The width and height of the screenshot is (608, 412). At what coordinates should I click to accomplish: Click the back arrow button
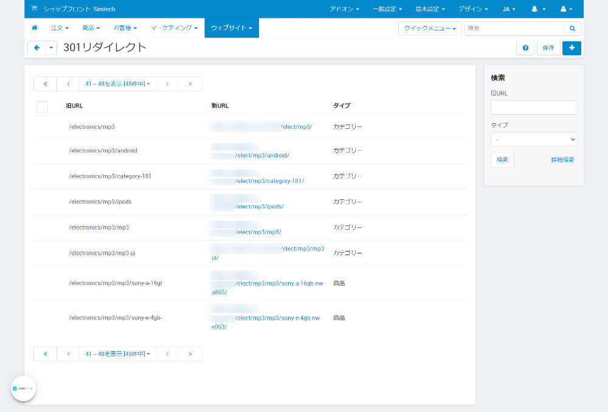coord(37,47)
